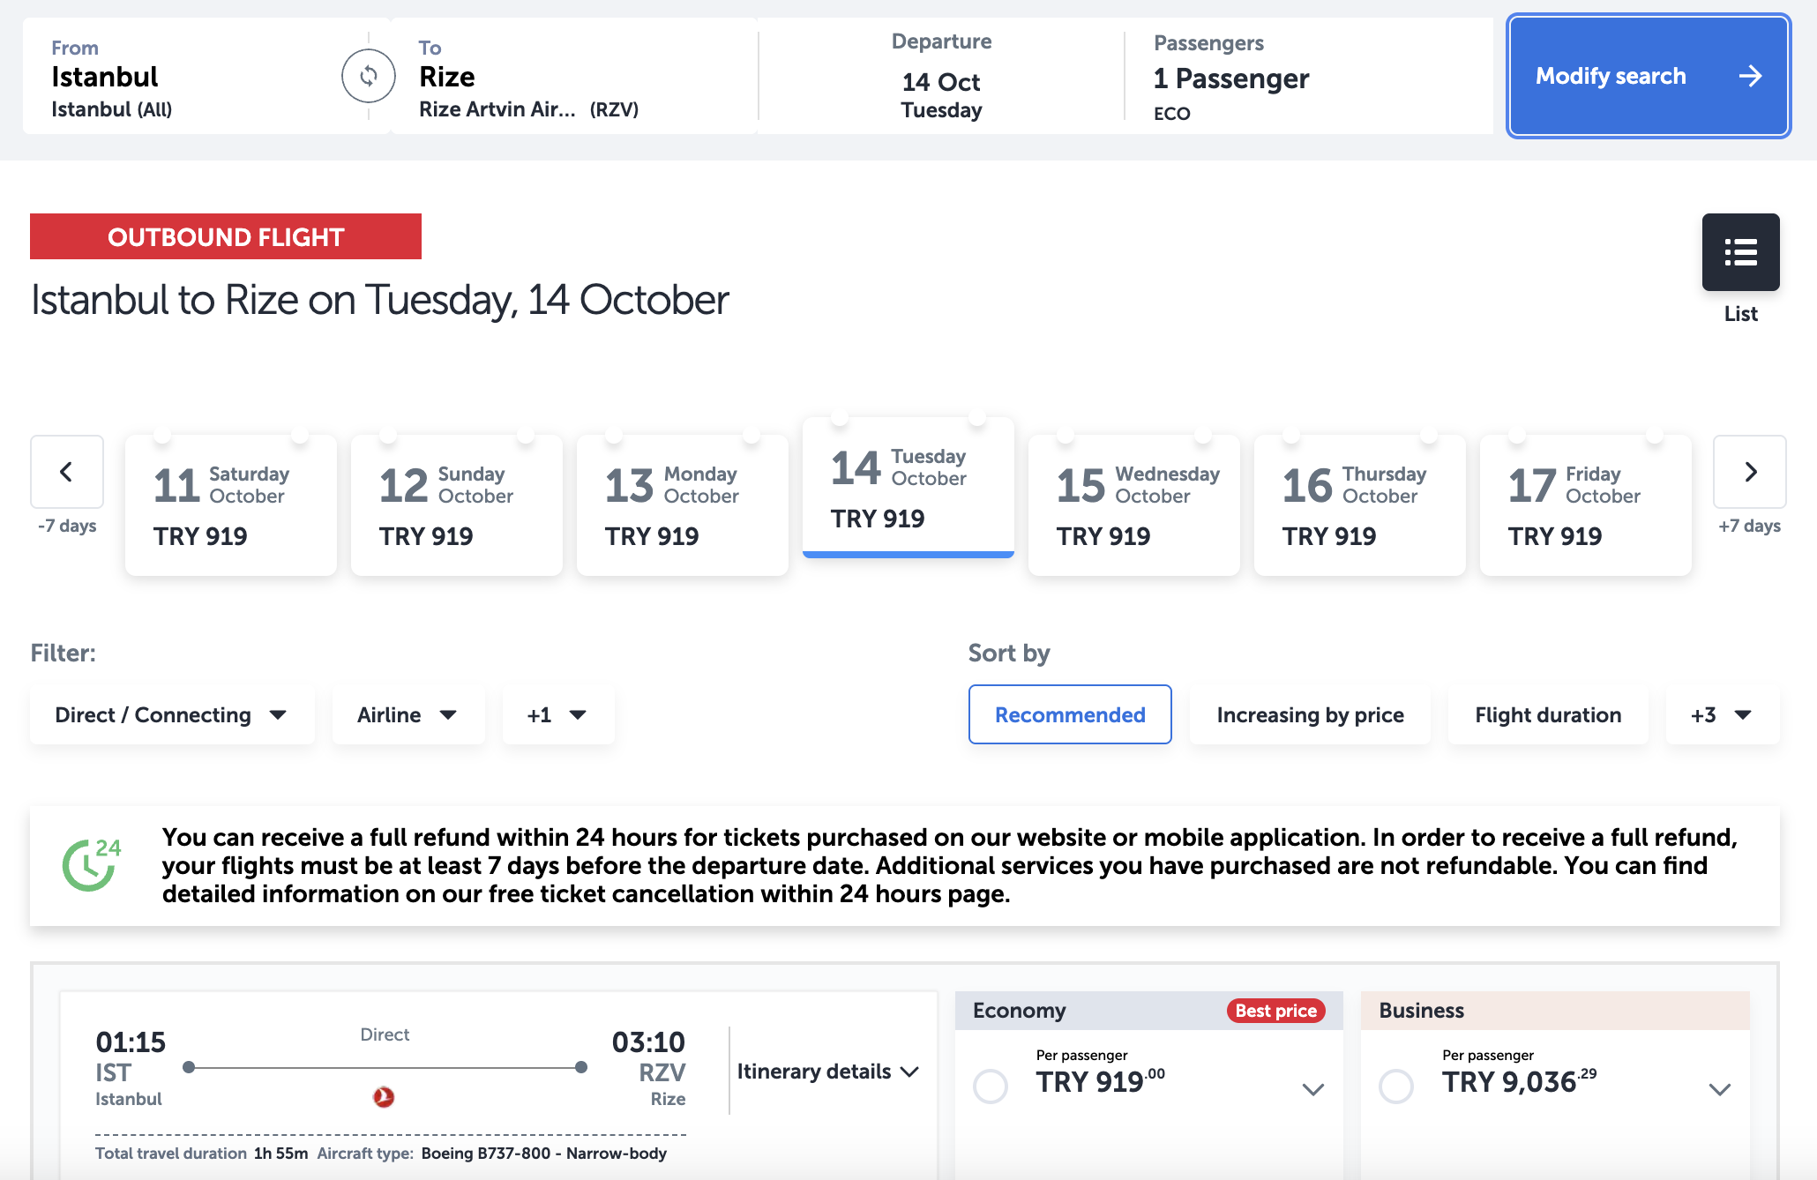Screen dimensions: 1817x1180
Task: Advance 7 days with right arrow
Action: pos(1750,472)
